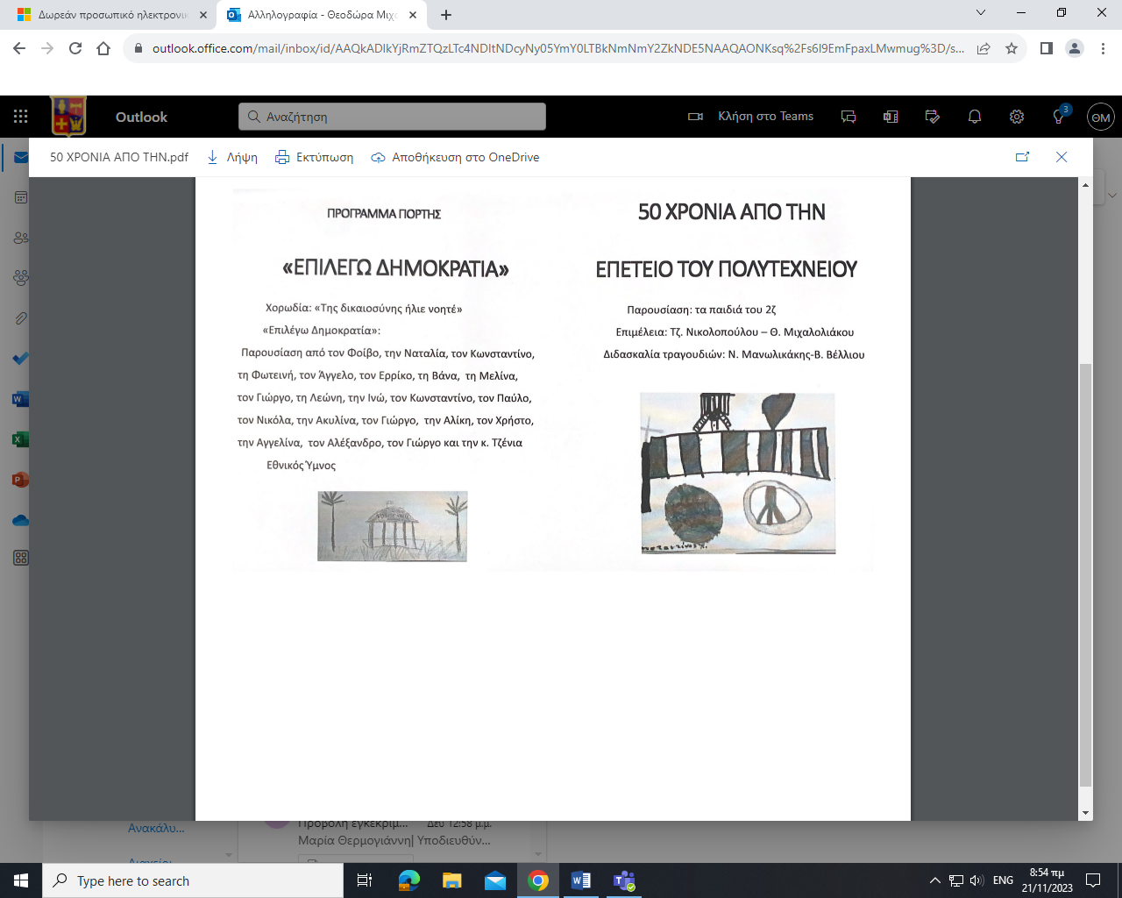Click the Polytechnic gate drawing in PDF

coord(737,474)
